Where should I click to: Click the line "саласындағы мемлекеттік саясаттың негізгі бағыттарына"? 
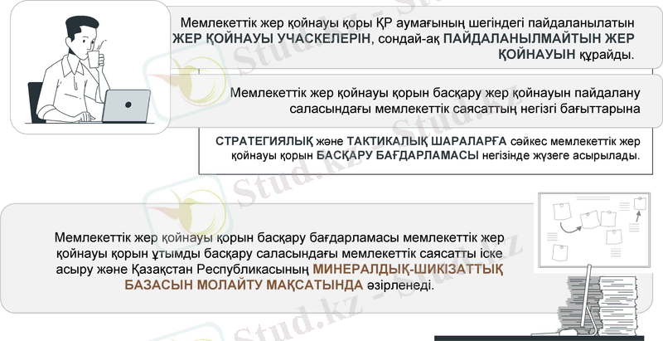tap(465, 109)
